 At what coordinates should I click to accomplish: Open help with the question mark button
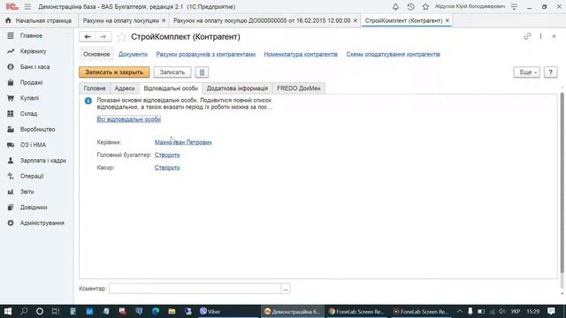click(x=550, y=72)
